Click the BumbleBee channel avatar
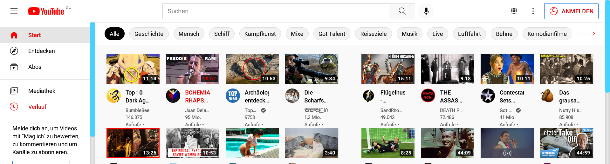610x164 pixels. pyautogui.click(x=113, y=96)
